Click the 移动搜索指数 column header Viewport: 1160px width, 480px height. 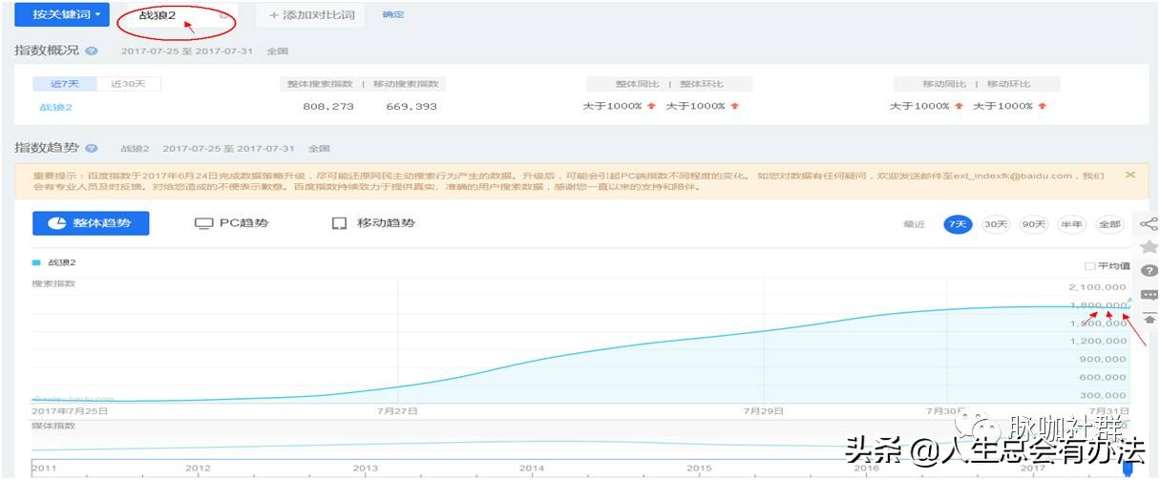405,84
